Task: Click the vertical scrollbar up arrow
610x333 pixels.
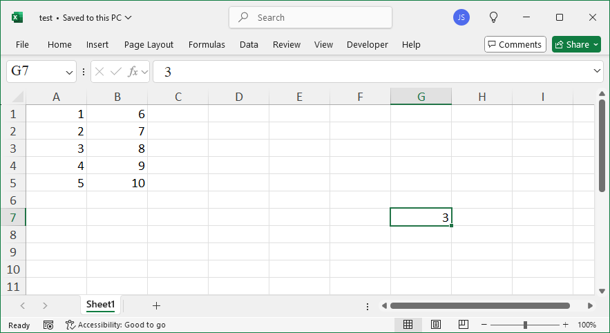Action: 602,94
